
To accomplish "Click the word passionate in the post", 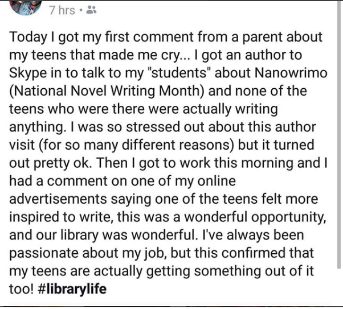I will tap(44, 253).
